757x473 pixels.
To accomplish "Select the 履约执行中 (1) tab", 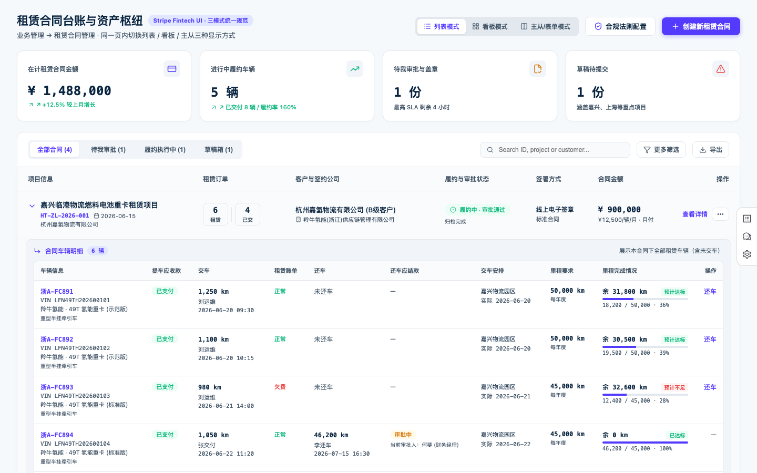I will [165, 150].
